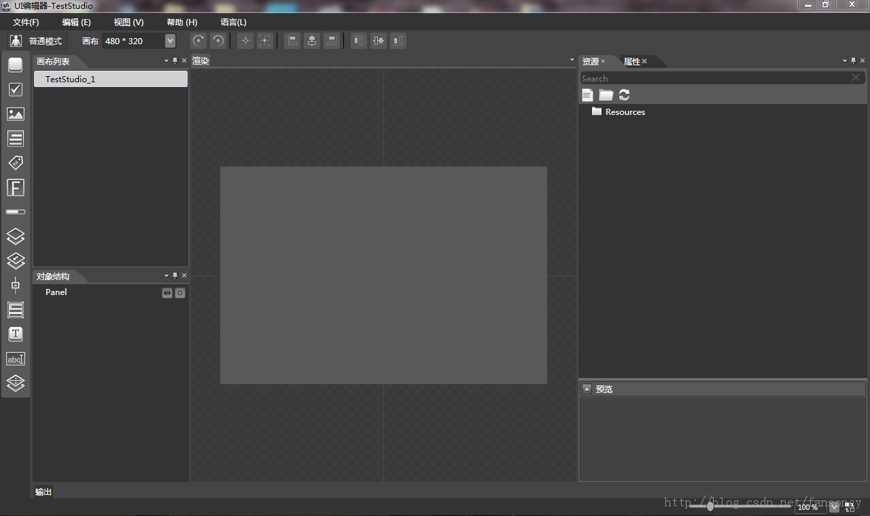Close the 对象结构 panel
Image resolution: width=870 pixels, height=516 pixels.
point(184,275)
